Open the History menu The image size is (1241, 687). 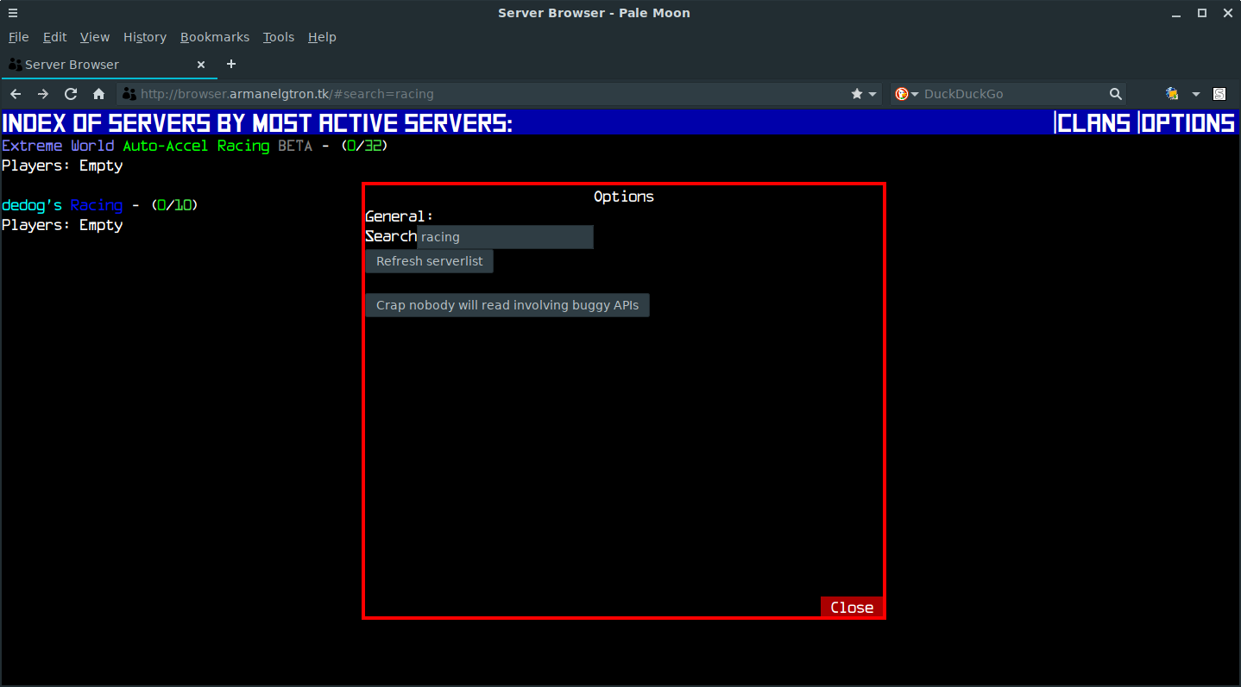click(x=144, y=37)
